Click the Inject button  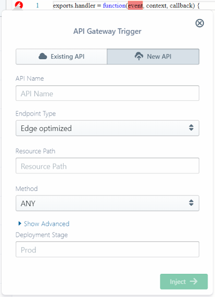184,281
